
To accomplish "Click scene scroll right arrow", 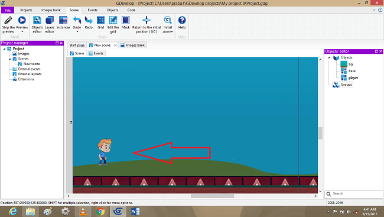I will coord(315,196).
